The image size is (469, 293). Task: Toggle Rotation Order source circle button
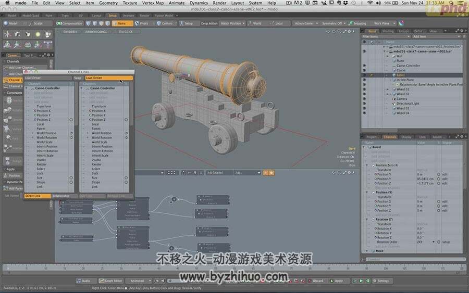tap(439, 242)
